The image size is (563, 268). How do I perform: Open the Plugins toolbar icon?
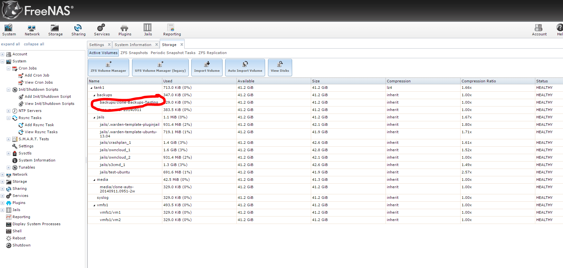pyautogui.click(x=125, y=30)
